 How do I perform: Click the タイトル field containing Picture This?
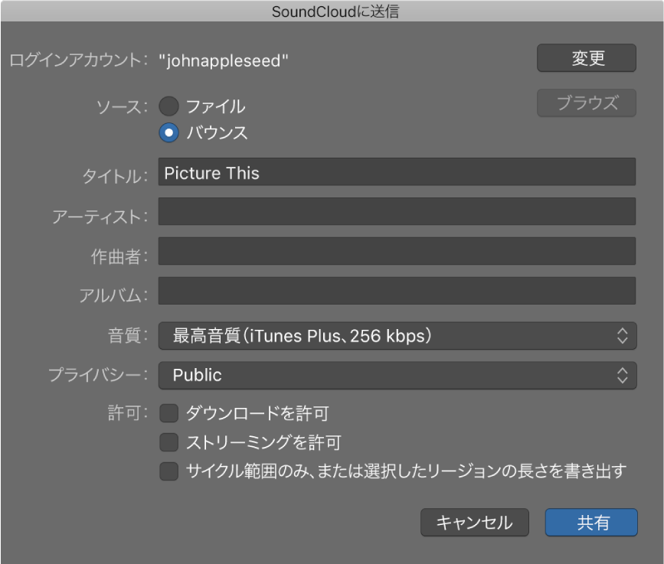(x=397, y=171)
